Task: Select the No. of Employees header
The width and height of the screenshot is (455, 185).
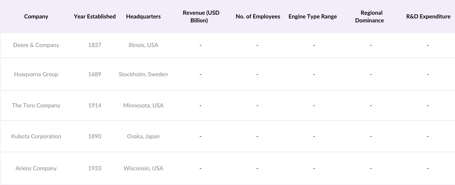Action: point(258,16)
